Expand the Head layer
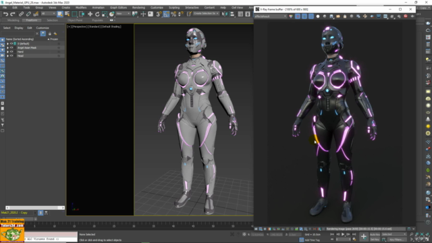The image size is (432, 243). tap(7, 56)
